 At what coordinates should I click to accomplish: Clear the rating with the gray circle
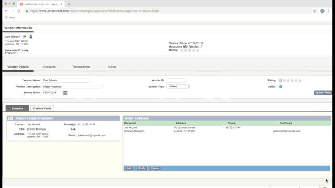[281, 80]
